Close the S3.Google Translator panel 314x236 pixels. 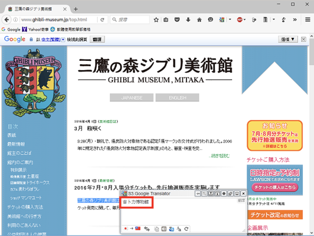pyautogui.click(x=243, y=194)
